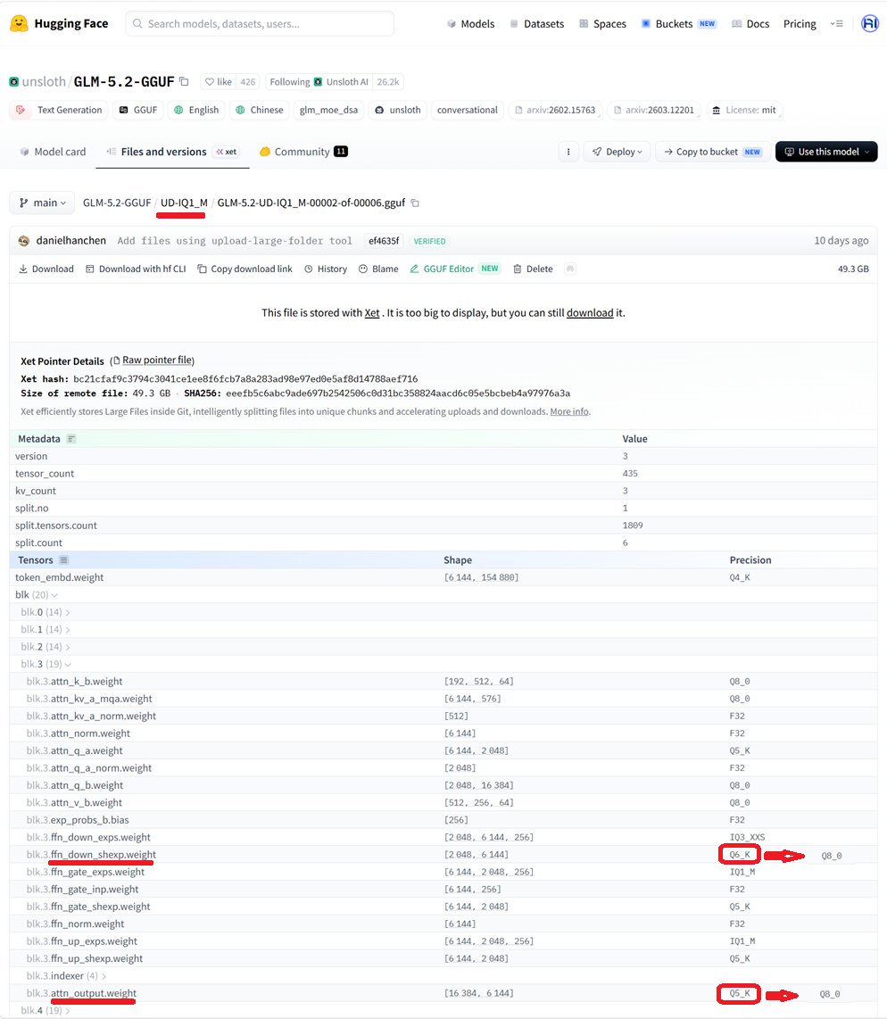
Task: Collapse blk.3 (19) tensor group
Action: coord(46,664)
